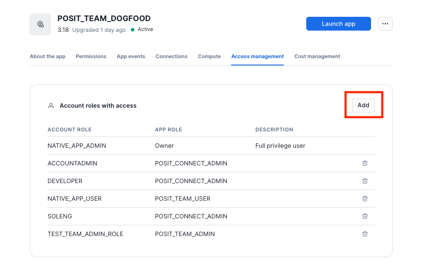422x280 pixels.
Task: Click the green Active status dot
Action: (x=133, y=30)
